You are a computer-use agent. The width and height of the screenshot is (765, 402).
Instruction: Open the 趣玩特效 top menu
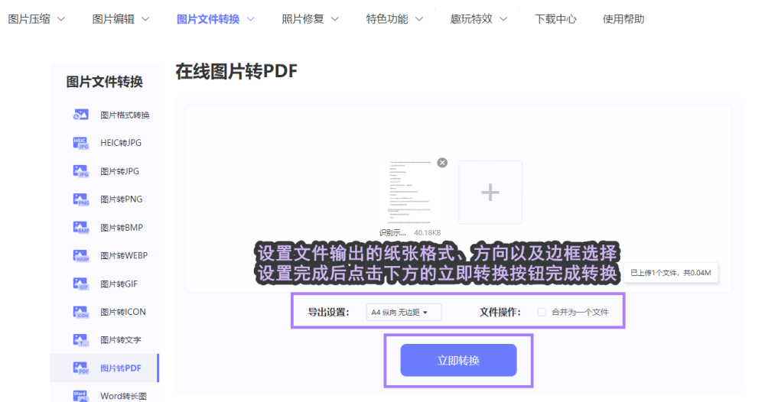coord(471,19)
